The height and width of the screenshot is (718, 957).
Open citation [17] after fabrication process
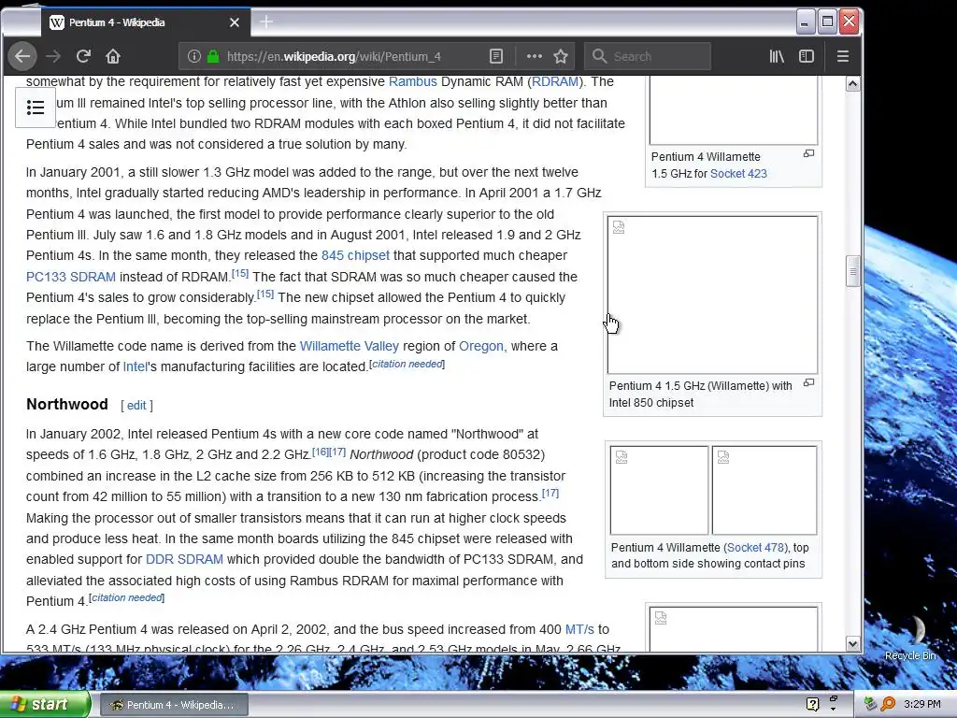coord(550,493)
